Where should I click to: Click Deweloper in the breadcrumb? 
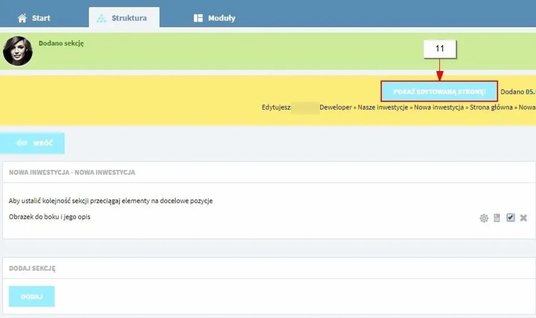(x=336, y=107)
